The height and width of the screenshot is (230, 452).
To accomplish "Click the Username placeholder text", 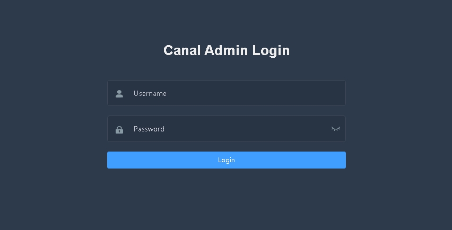I will point(150,94).
